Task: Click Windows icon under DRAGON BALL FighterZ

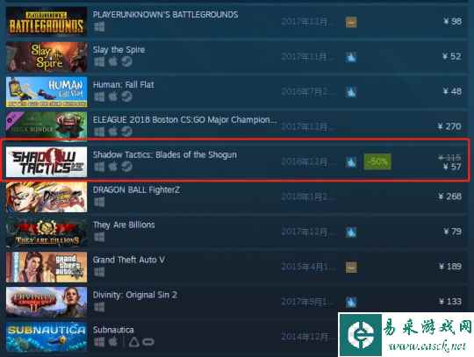Action: point(99,202)
